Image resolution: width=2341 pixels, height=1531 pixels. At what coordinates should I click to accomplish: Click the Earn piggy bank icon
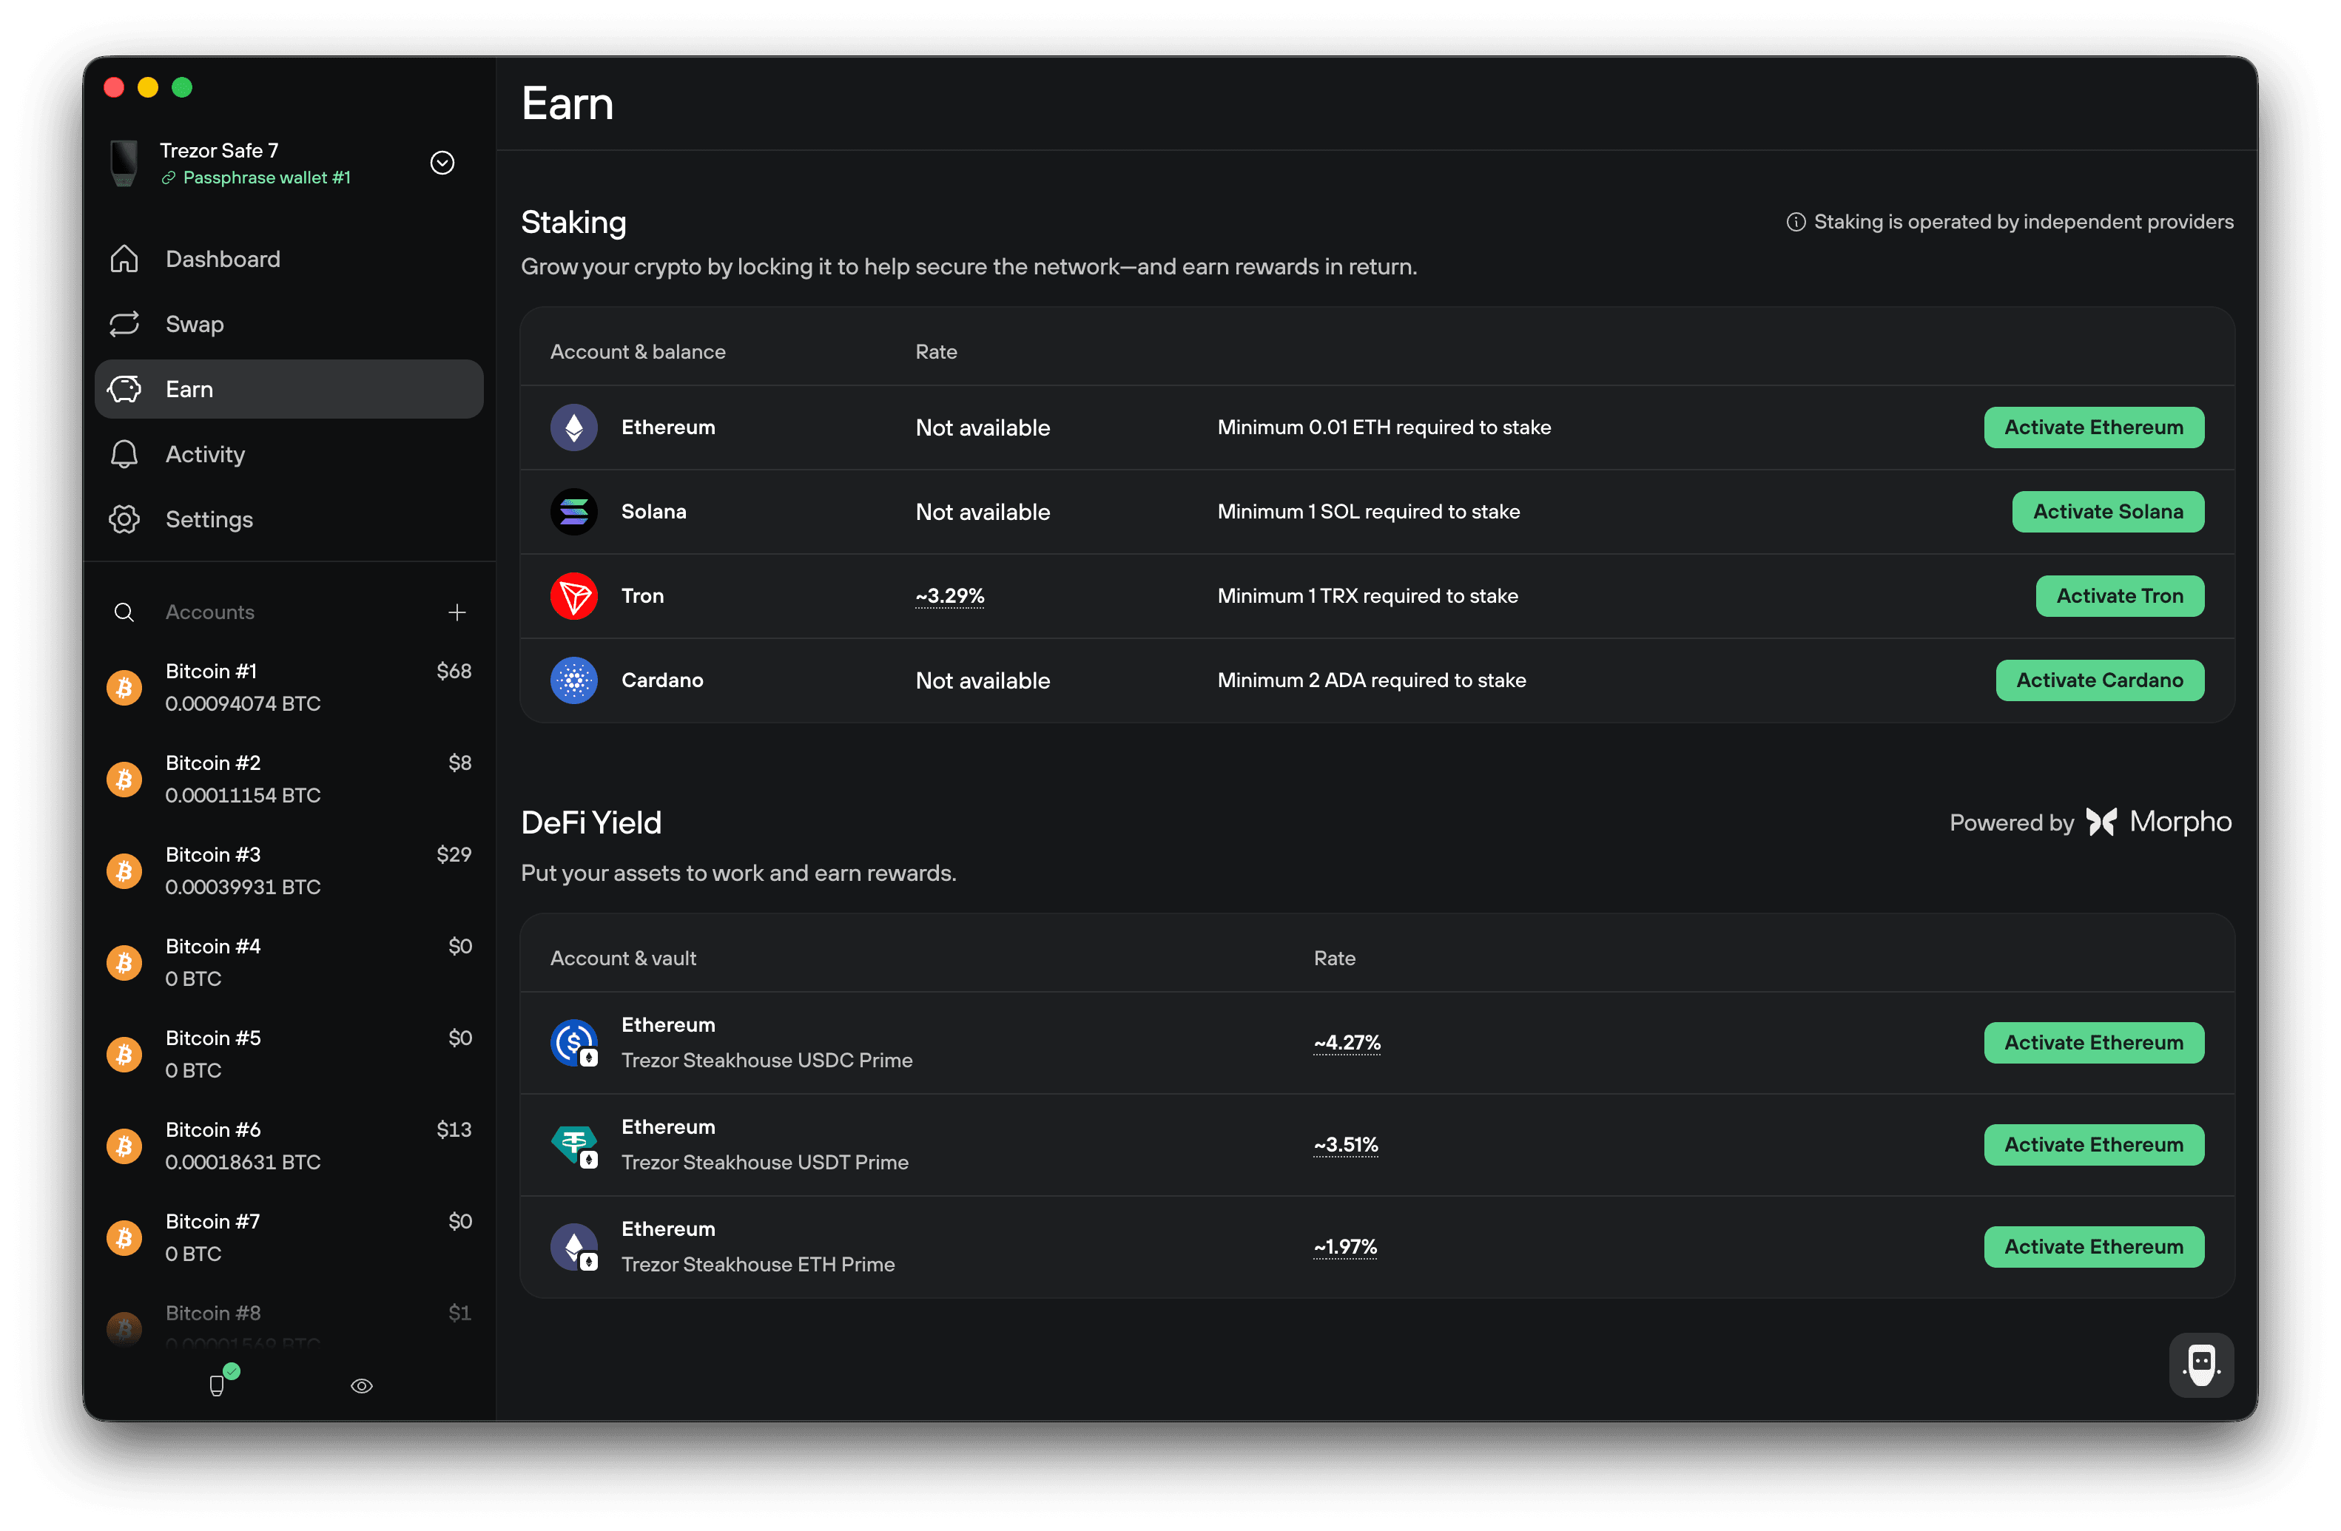pos(124,388)
